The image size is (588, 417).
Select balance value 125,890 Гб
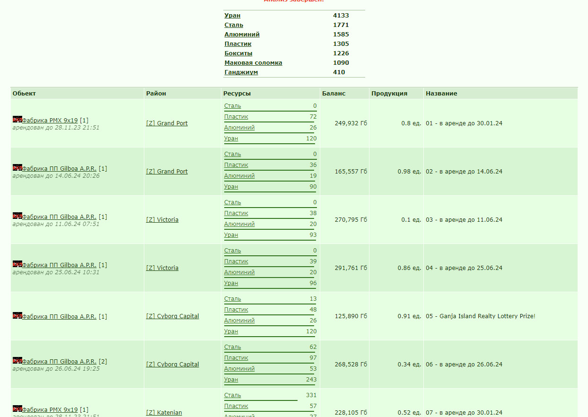[x=351, y=316]
